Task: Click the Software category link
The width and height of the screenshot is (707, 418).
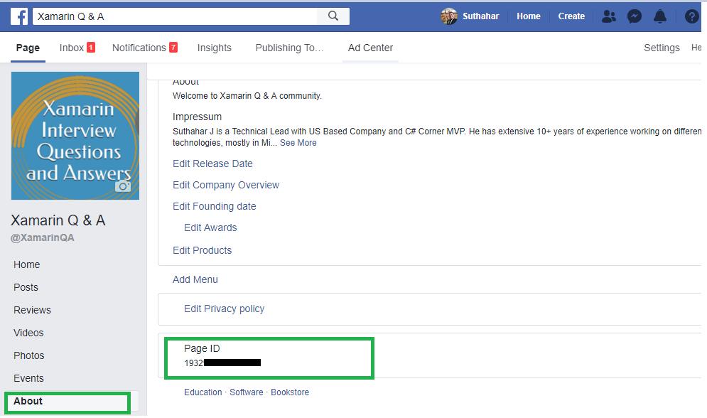Action: pos(246,392)
